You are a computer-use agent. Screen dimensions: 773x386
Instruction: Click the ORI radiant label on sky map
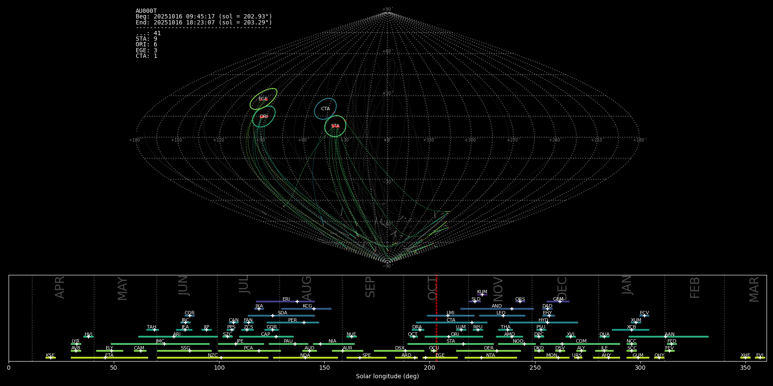pyautogui.click(x=264, y=117)
